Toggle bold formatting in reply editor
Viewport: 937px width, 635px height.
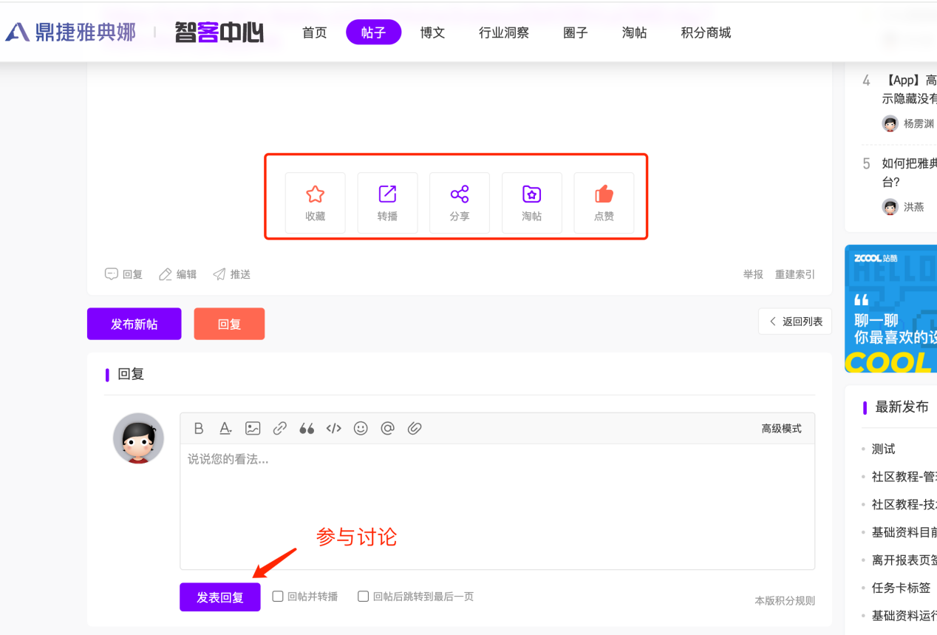[x=199, y=429]
